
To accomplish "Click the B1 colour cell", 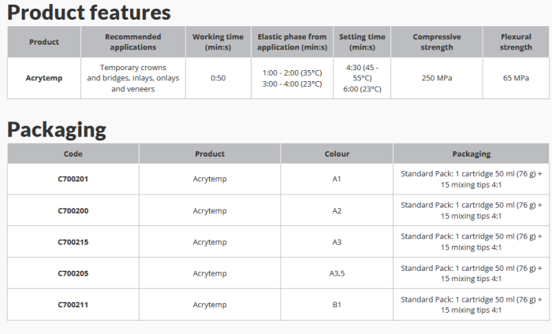I will (337, 305).
